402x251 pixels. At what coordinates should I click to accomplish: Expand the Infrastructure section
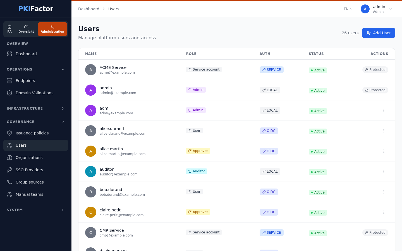[36, 108]
